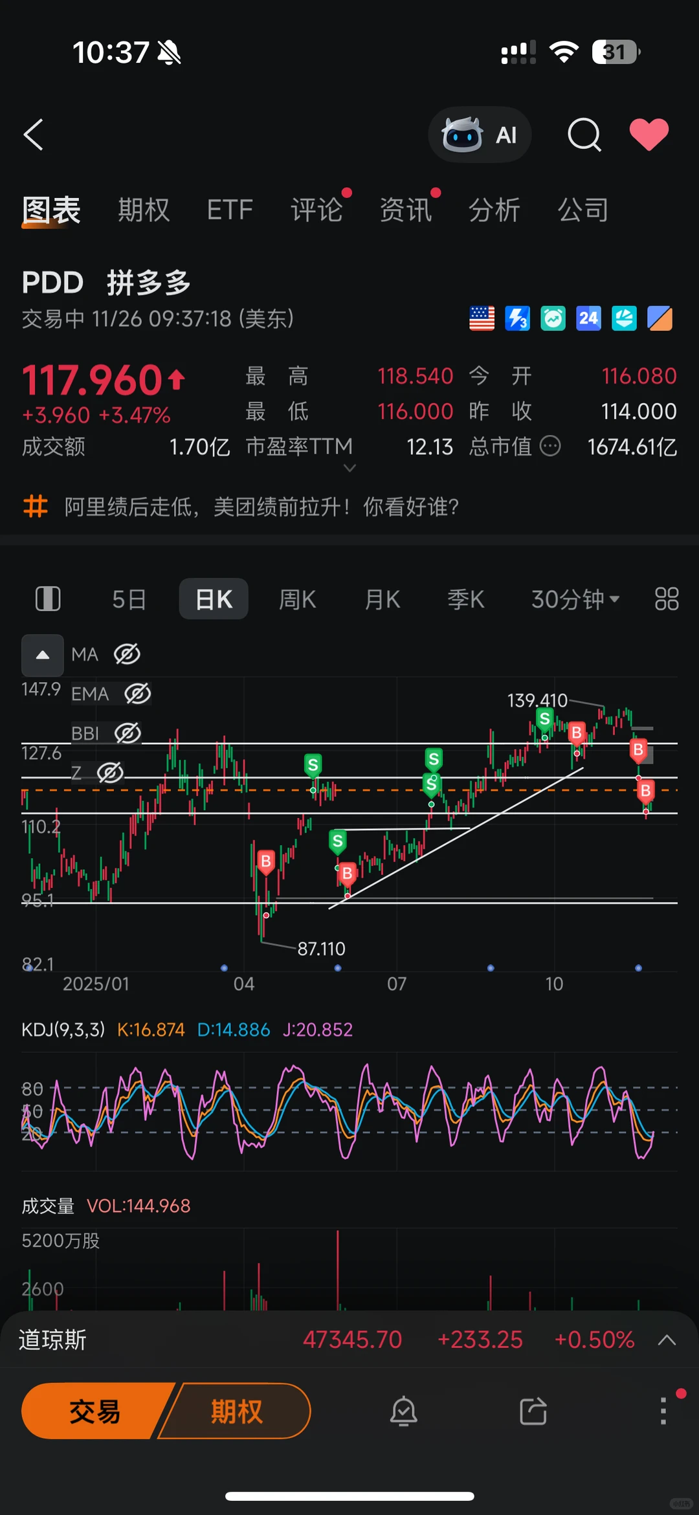Open the 评论 tab
The width and height of the screenshot is (699, 1515).
[316, 210]
